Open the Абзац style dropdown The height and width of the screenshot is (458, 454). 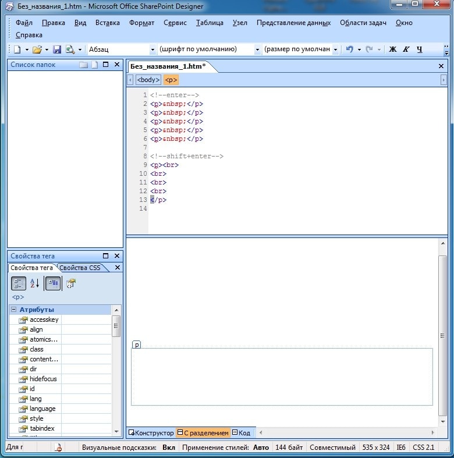[153, 50]
